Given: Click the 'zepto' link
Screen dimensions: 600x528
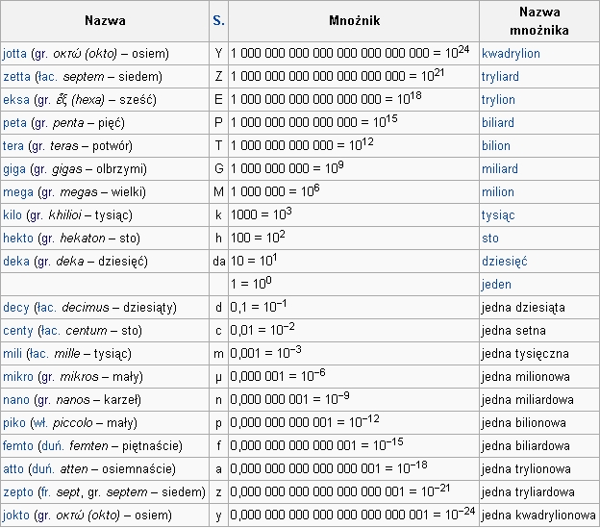Looking at the screenshot, I should pos(18,492).
